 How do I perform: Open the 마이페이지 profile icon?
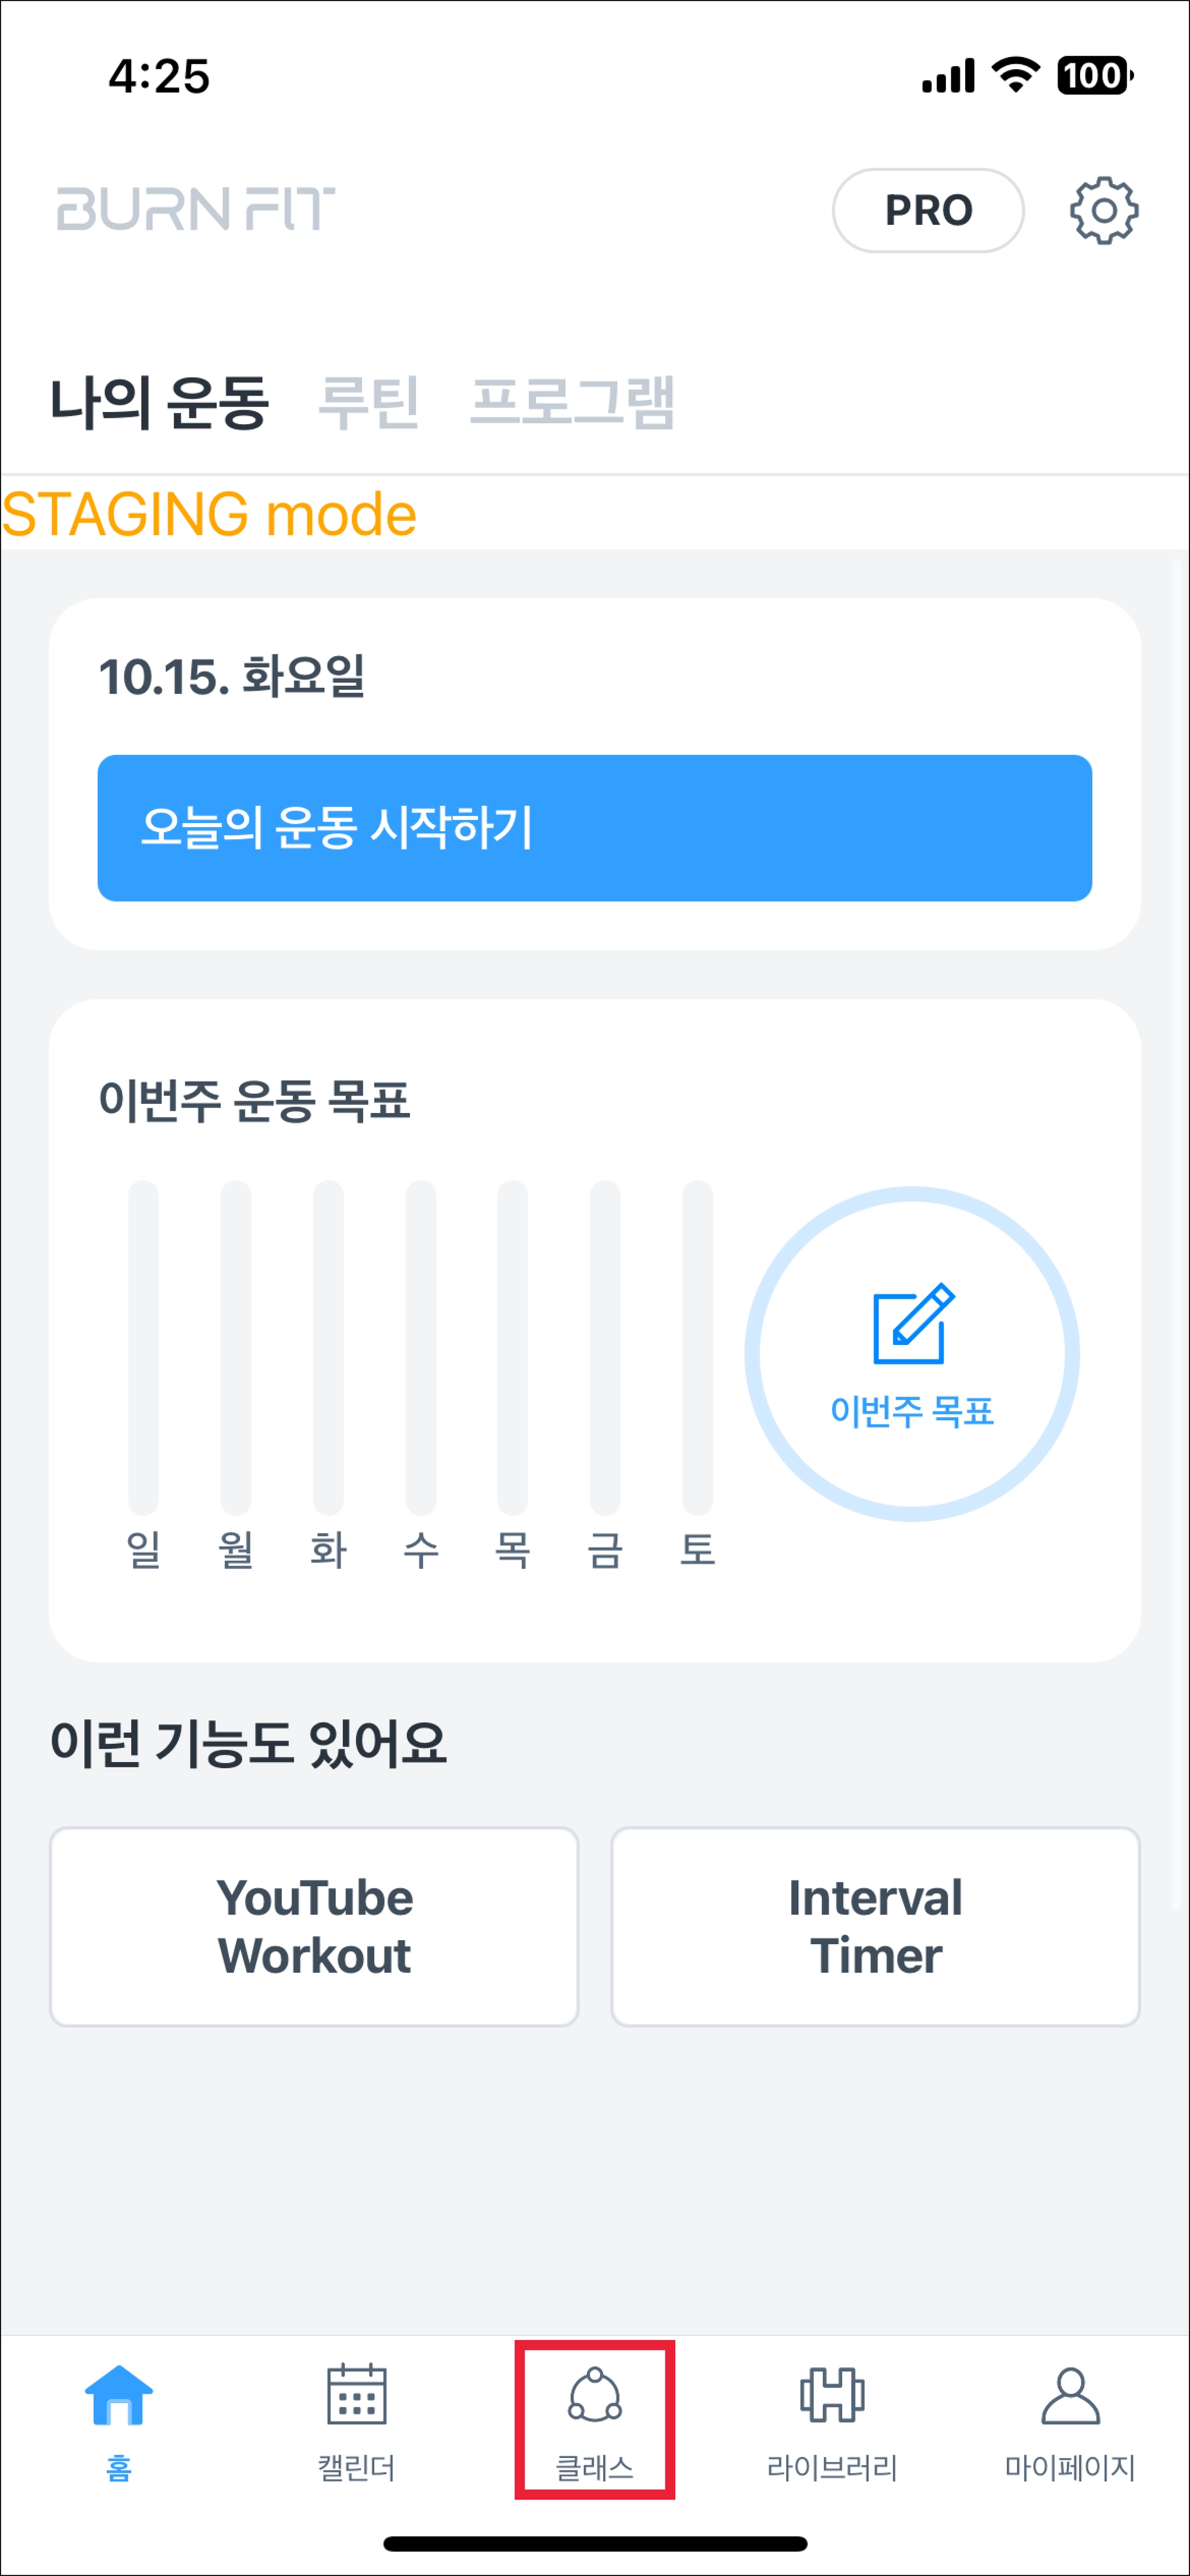click(1070, 2396)
